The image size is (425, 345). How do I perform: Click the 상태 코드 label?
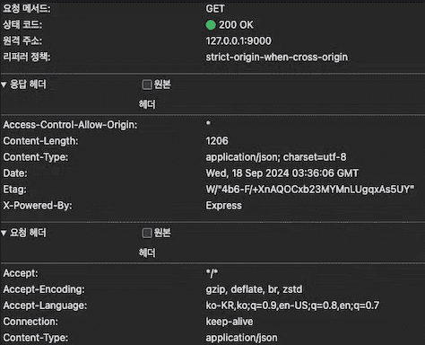tap(22, 25)
